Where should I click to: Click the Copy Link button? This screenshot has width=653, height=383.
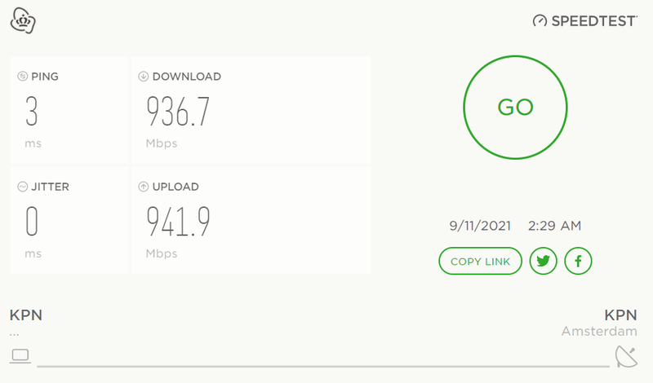[480, 261]
